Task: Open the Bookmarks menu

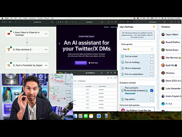Action: tap(33, 18)
